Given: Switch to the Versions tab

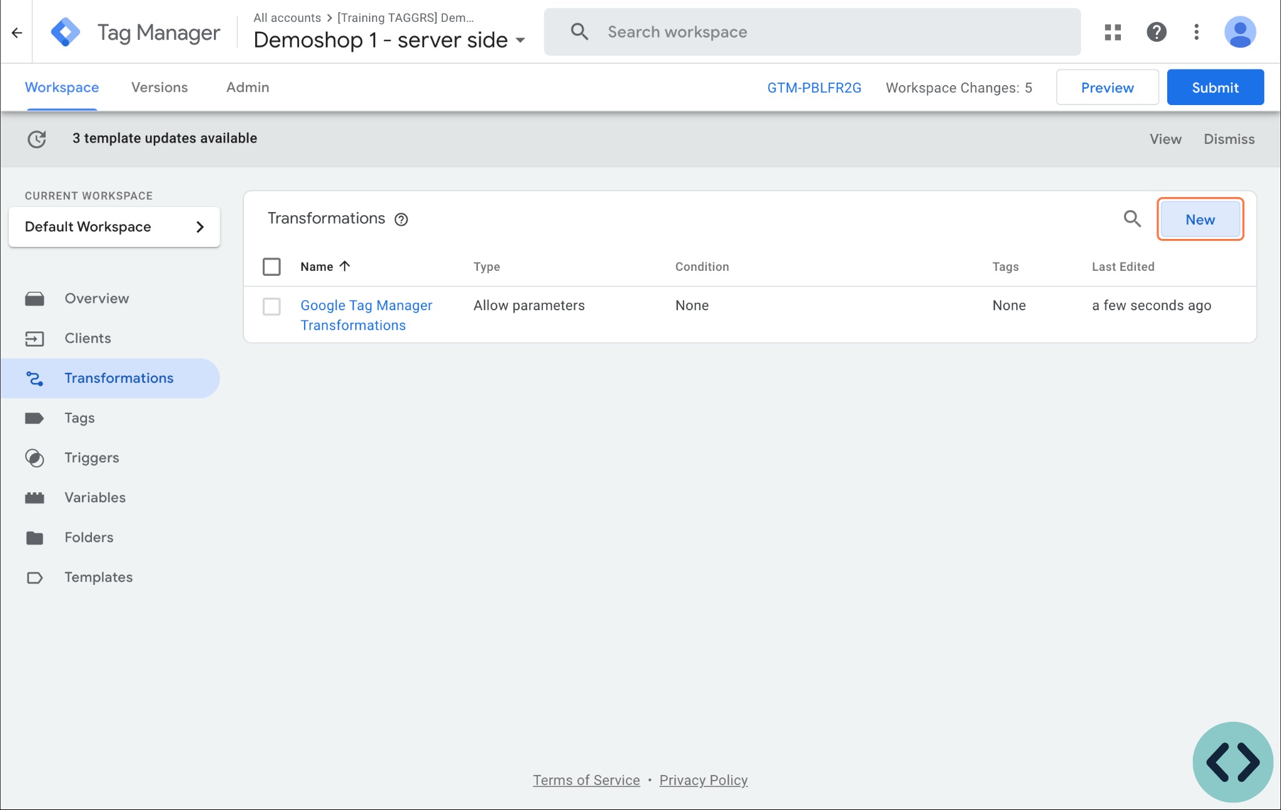Looking at the screenshot, I should click(159, 88).
